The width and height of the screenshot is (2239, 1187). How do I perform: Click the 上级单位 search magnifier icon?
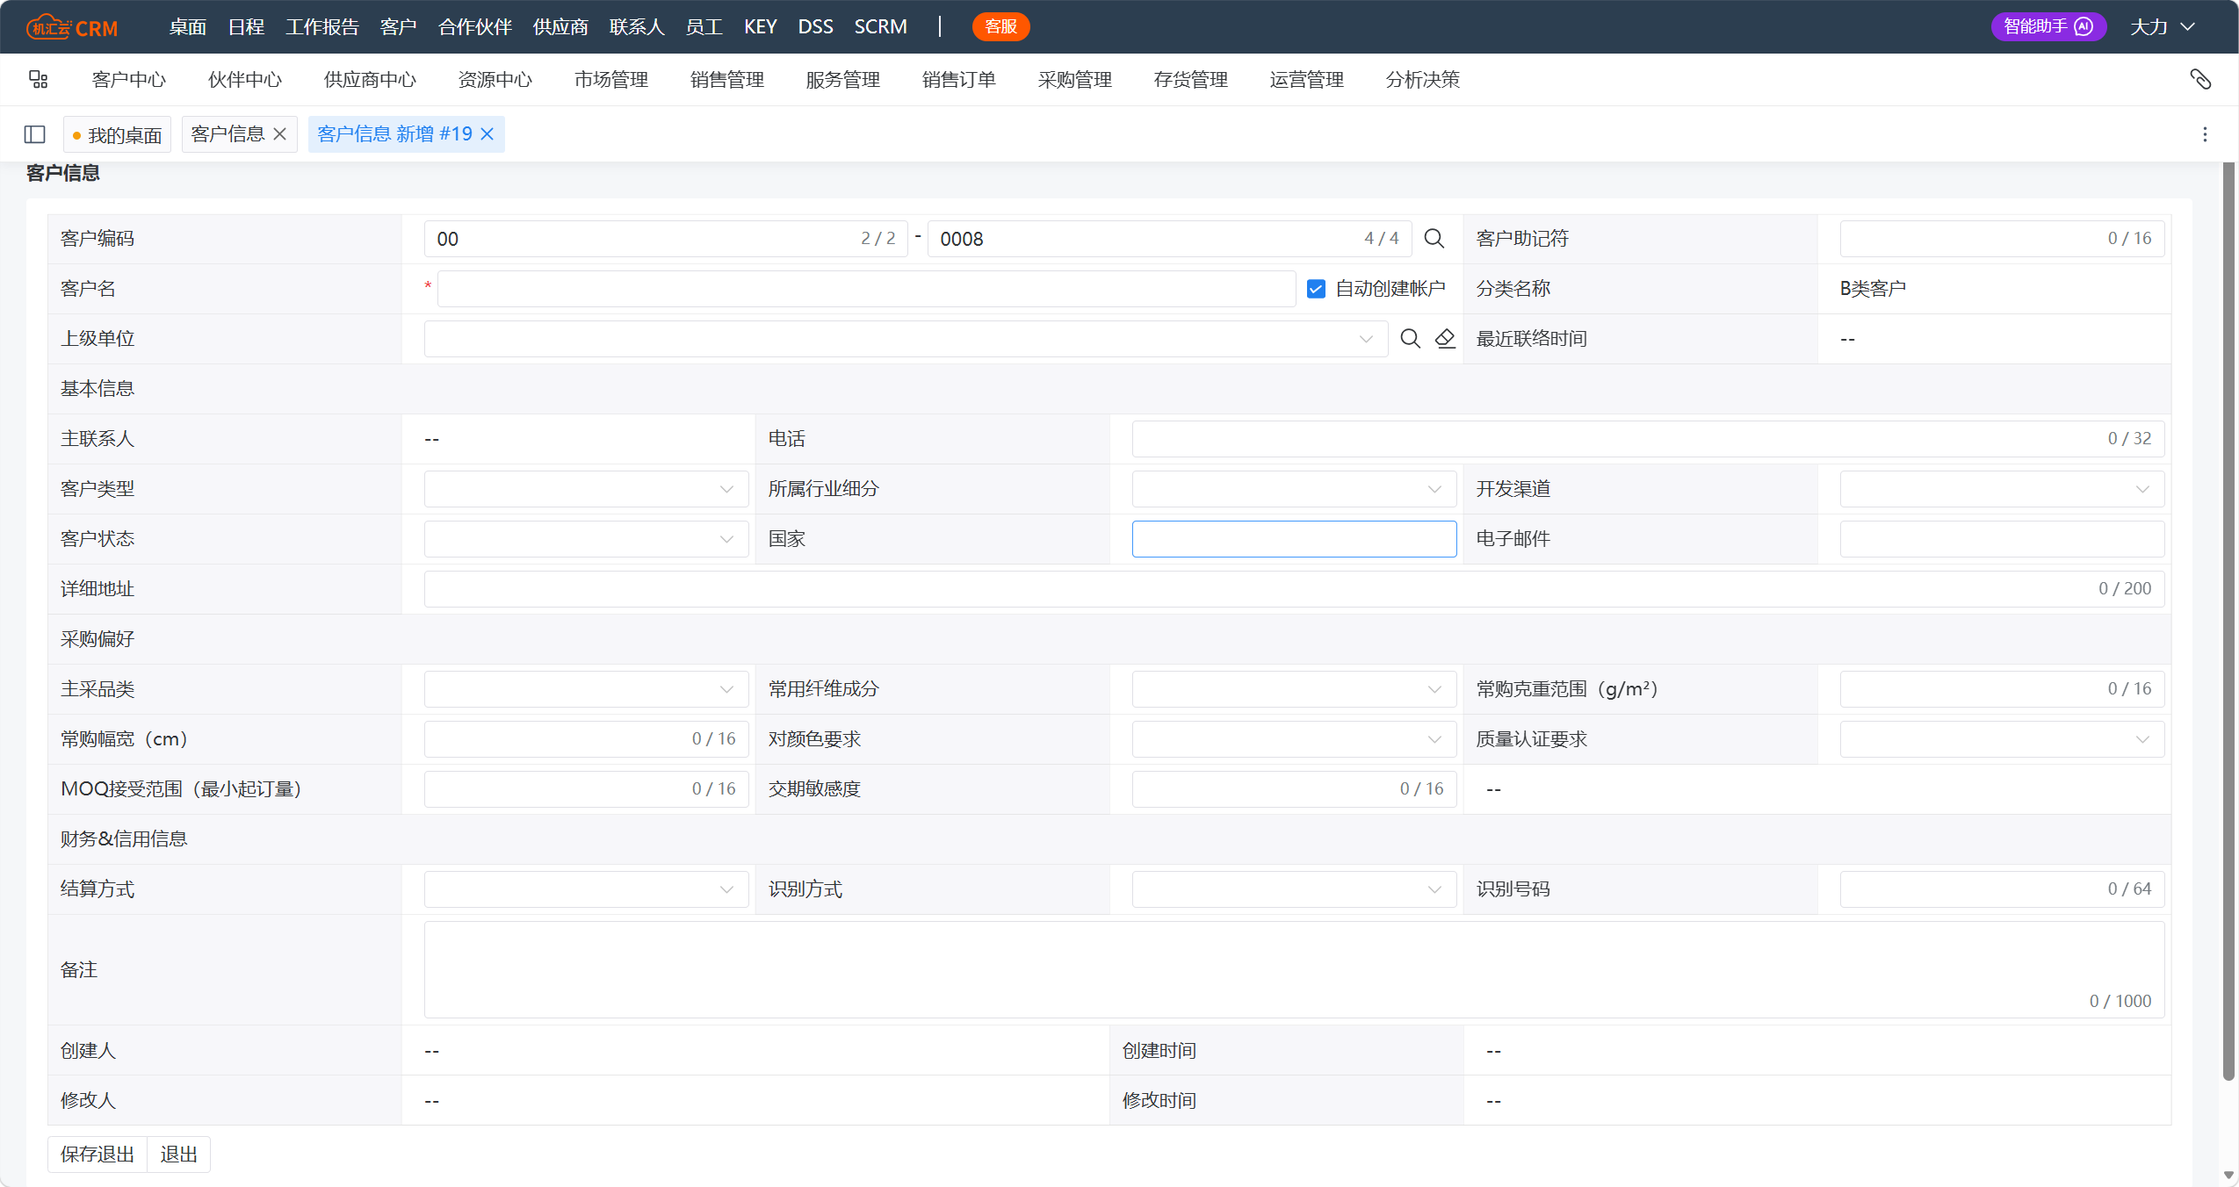1410,339
